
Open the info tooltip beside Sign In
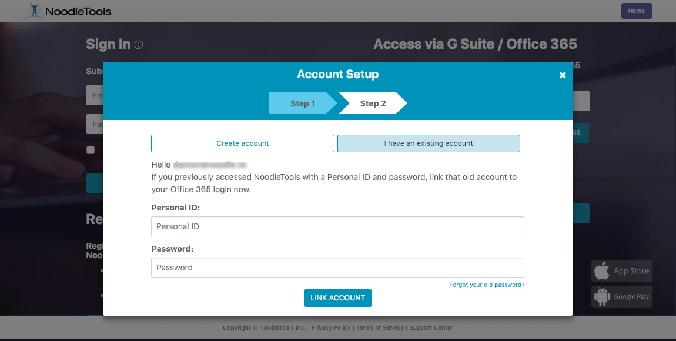[139, 44]
